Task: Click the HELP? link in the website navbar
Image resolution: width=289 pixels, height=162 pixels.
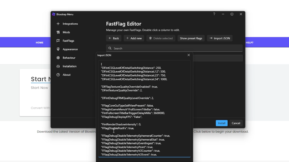Action: point(249,43)
